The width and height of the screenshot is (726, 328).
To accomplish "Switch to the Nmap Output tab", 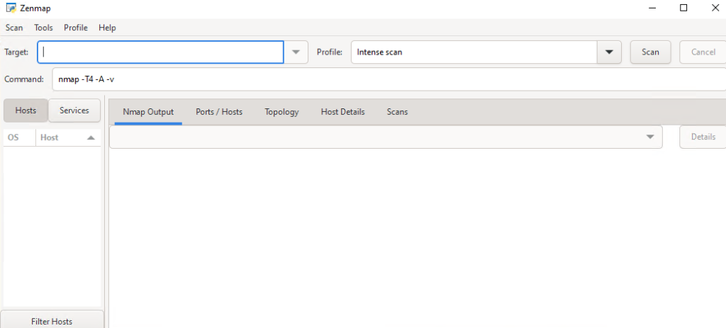I will tap(148, 112).
